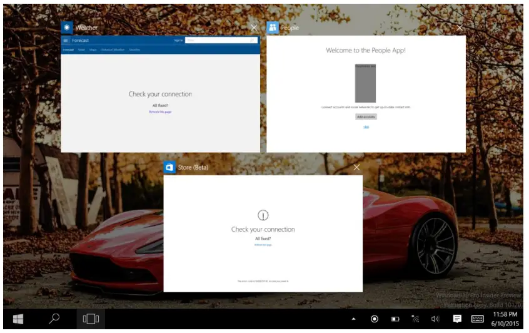Click the taskbar clock showing 11:58 PM
The width and height of the screenshot is (529, 333).
tap(505, 319)
